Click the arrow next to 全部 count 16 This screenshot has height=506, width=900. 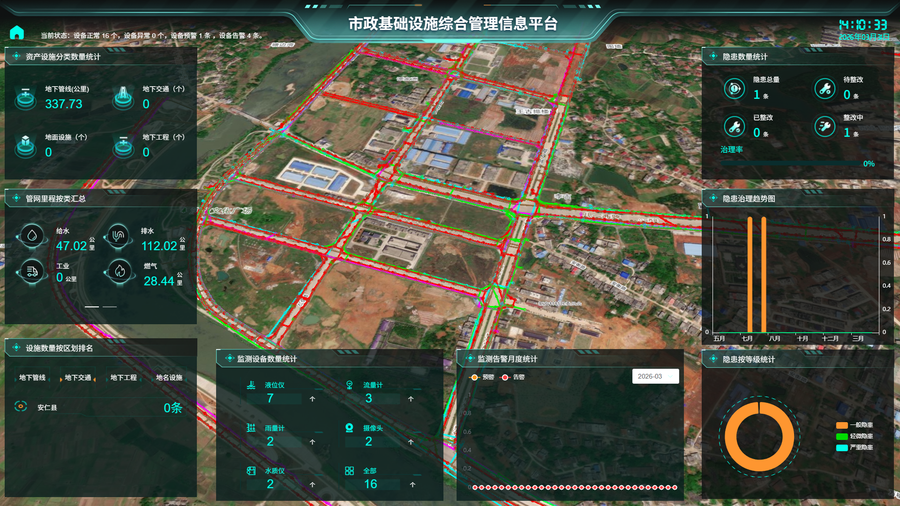click(412, 484)
